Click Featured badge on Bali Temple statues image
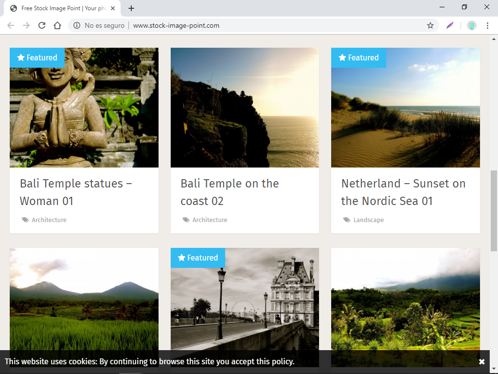Image resolution: width=498 pixels, height=374 pixels. pyautogui.click(x=37, y=57)
